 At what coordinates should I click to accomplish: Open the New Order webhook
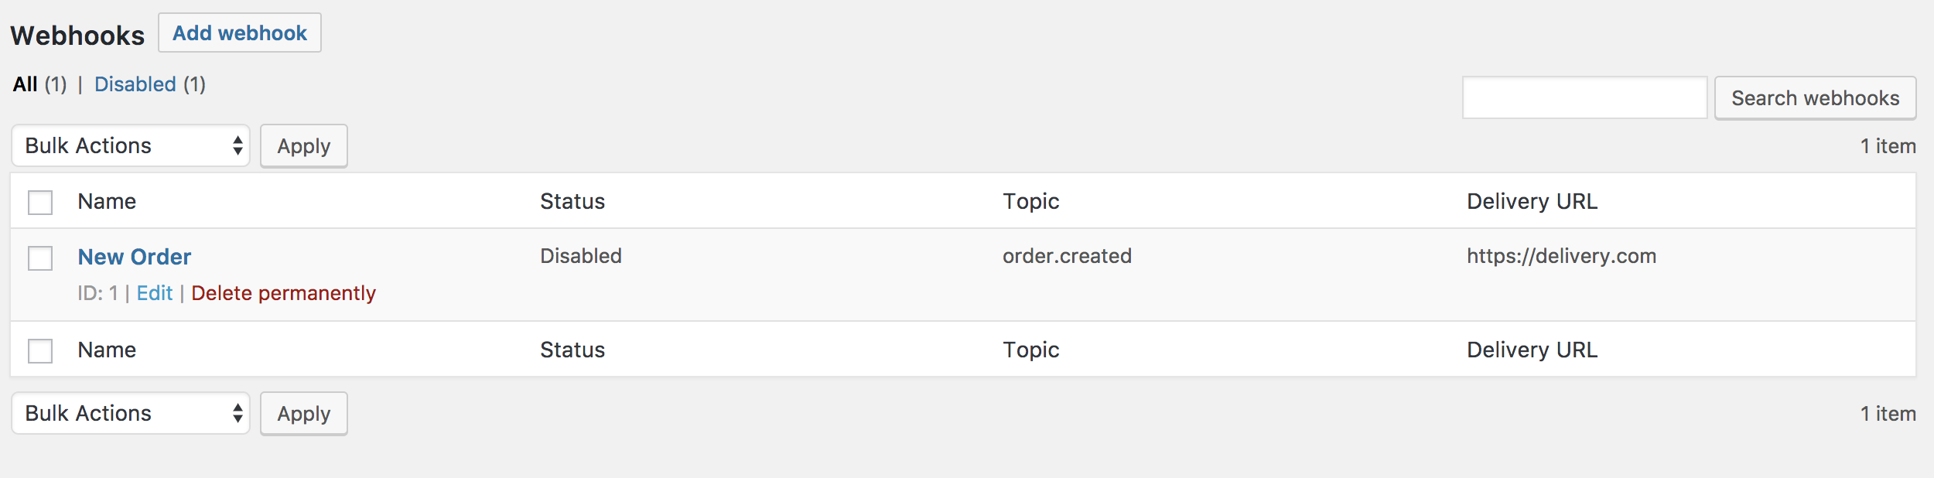pyautogui.click(x=135, y=257)
